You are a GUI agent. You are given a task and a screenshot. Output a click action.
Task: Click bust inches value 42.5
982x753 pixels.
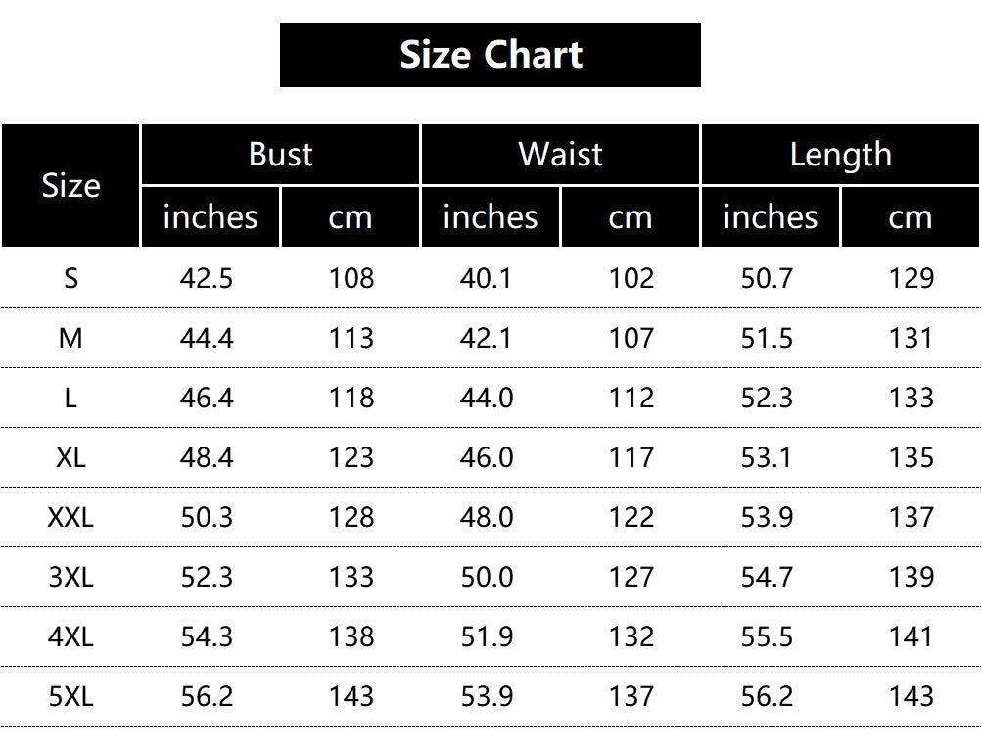[x=207, y=279]
